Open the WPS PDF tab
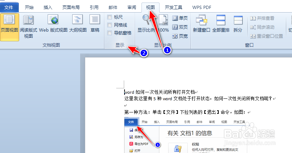This screenshot has width=292, height=153. (x=202, y=8)
